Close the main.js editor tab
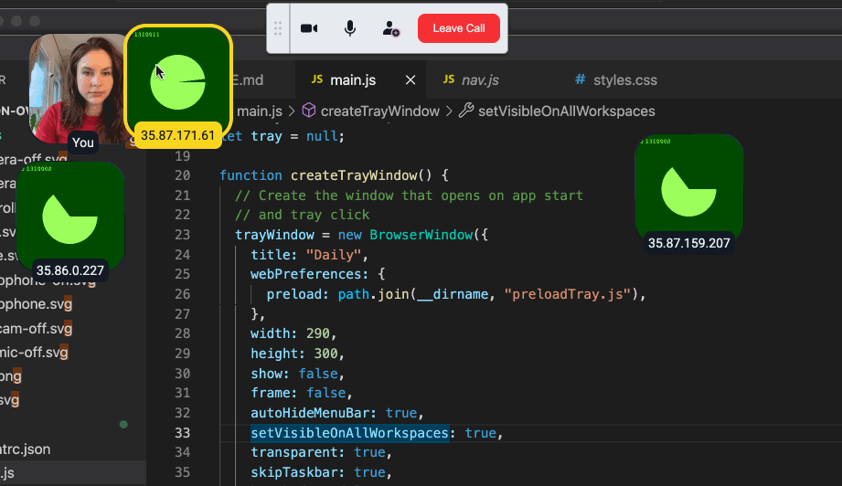Image resolution: width=842 pixels, height=486 pixels. pyautogui.click(x=410, y=80)
